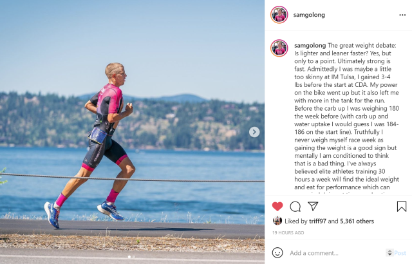Select the second carousel indicator dot

click(134, 257)
